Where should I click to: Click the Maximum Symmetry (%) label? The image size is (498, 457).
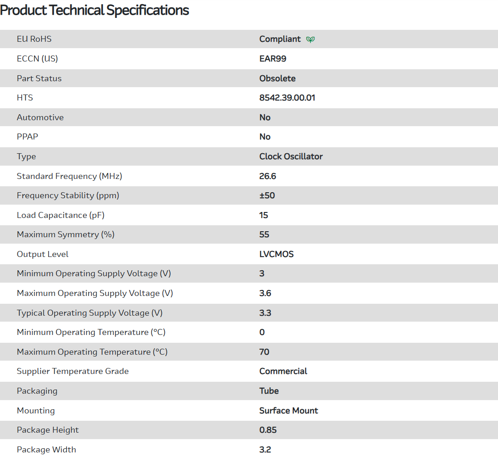tap(65, 234)
